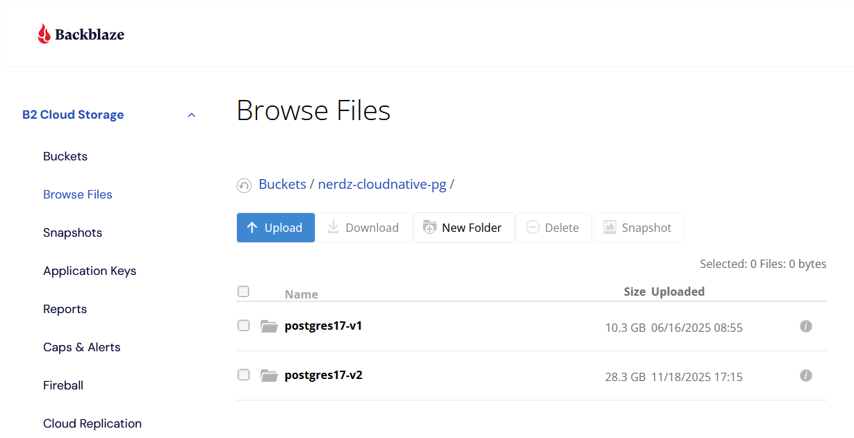This screenshot has width=854, height=438.
Task: Click the folder icon beside postgres17-v2
Action: tap(269, 375)
